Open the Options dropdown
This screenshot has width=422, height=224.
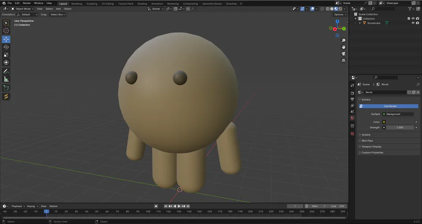click(340, 15)
